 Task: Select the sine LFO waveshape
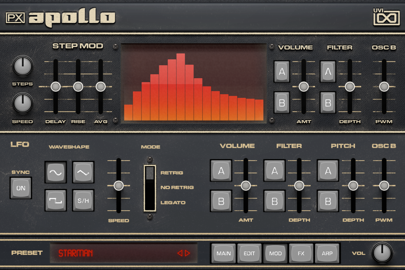(55, 173)
